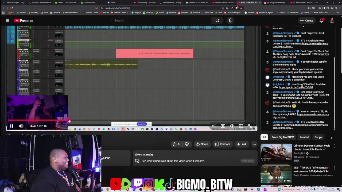Open the YouTube guide hamburger menu
The image size is (342, 192).
click(7, 21)
